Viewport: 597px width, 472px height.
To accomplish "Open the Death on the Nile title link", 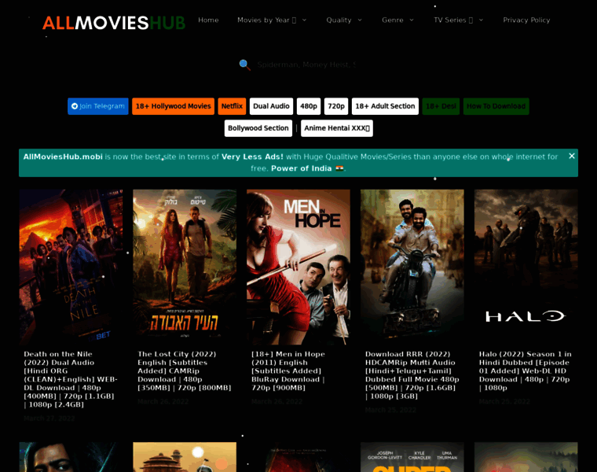I will (x=71, y=379).
